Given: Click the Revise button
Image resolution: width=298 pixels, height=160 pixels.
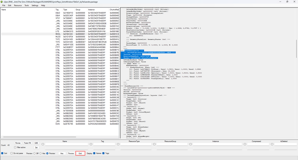Looking at the screenshot, I should pyautogui.click(x=18, y=143).
